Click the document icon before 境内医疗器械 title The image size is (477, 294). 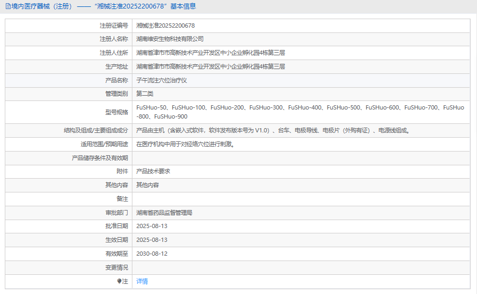[8, 6]
